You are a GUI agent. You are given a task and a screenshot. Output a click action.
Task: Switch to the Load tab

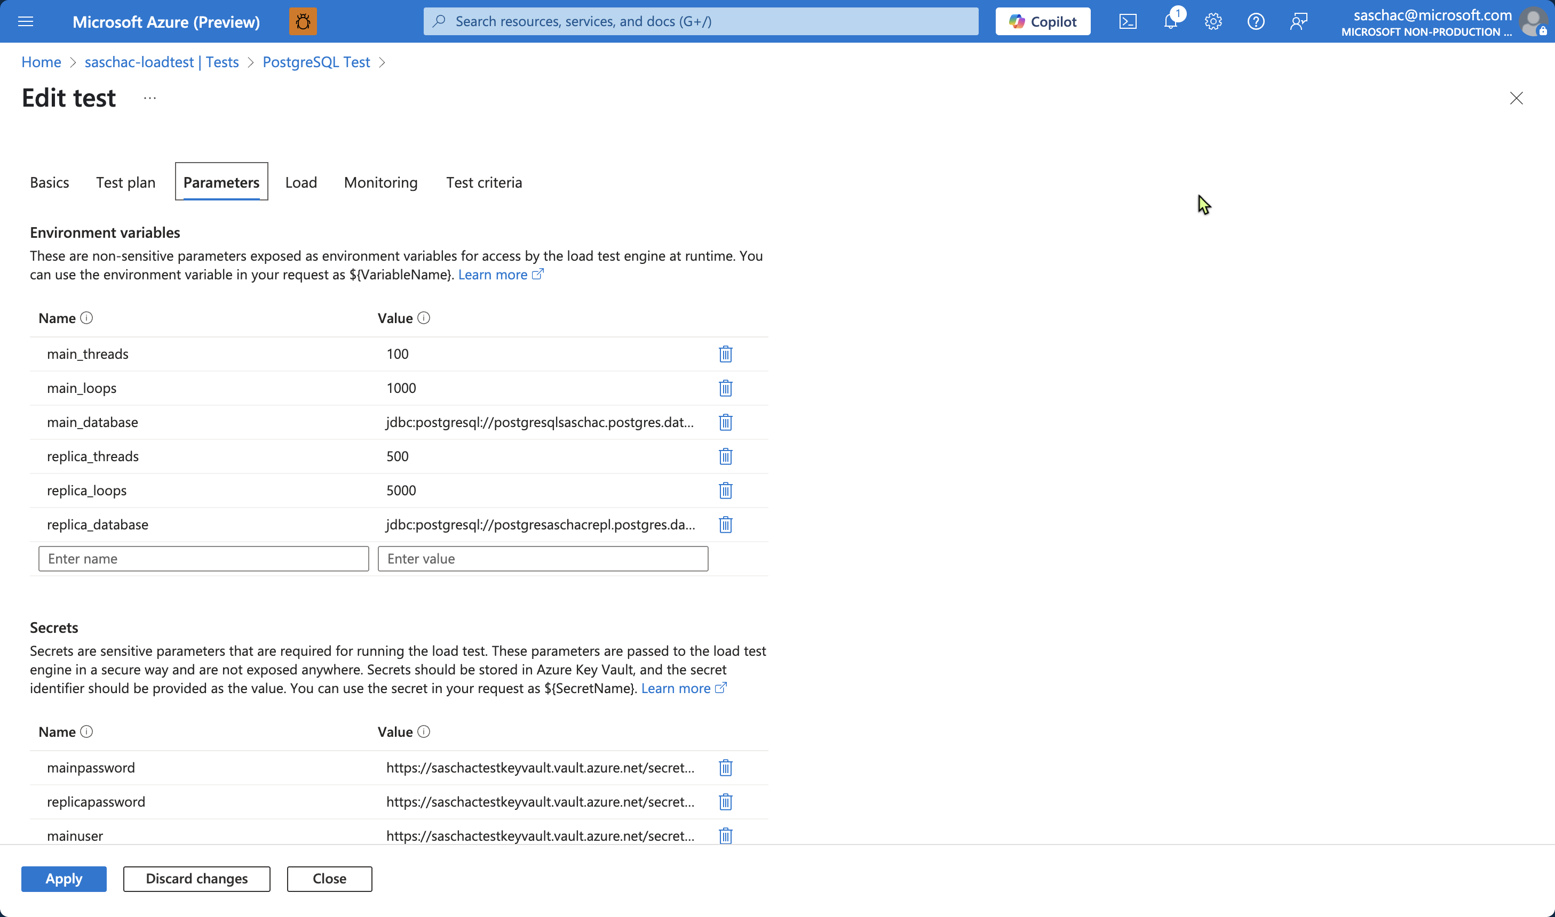pyautogui.click(x=301, y=182)
